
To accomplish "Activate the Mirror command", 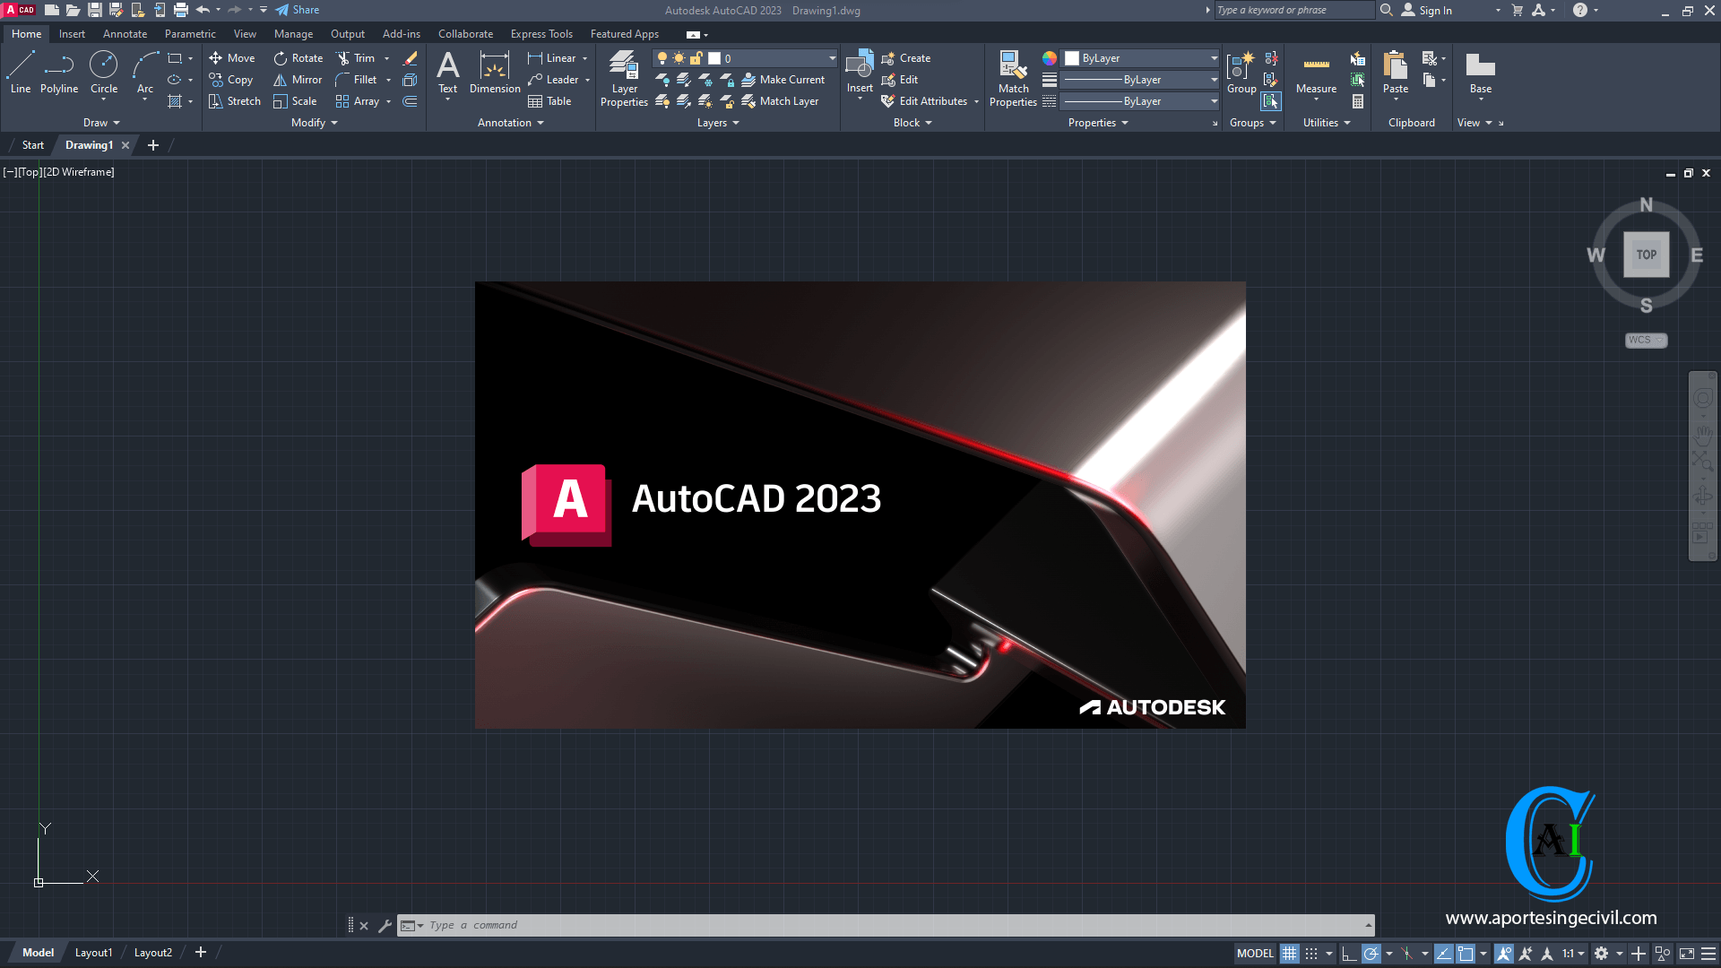I will (x=298, y=80).
